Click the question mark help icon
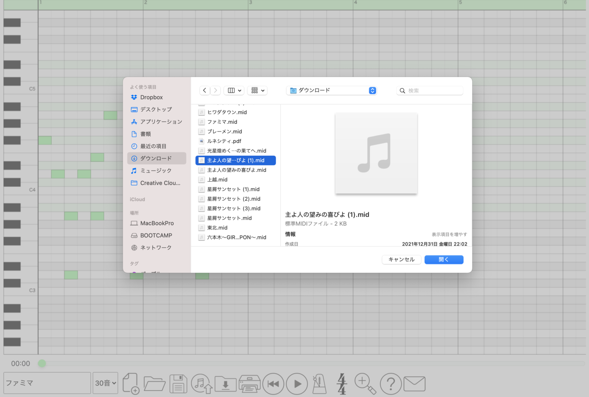 pos(390,384)
